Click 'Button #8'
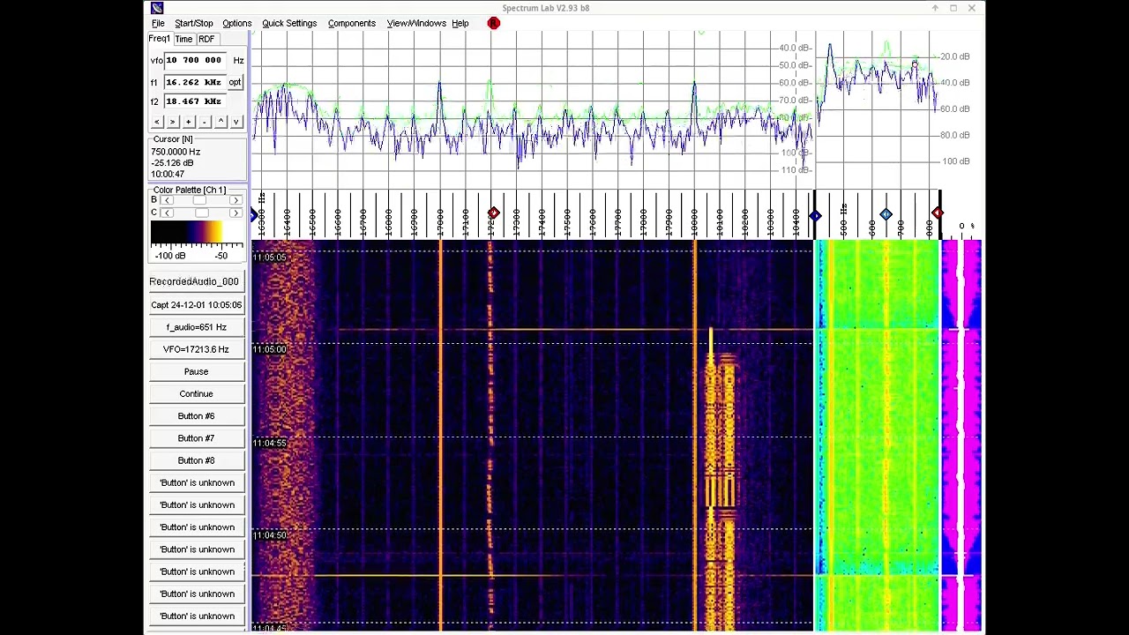Viewport: 1129px width, 635px height. (196, 460)
